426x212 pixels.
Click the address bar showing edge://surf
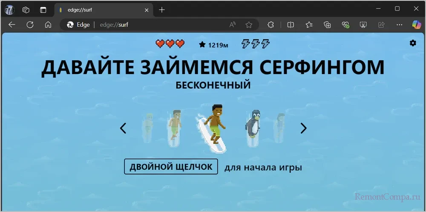click(162, 25)
